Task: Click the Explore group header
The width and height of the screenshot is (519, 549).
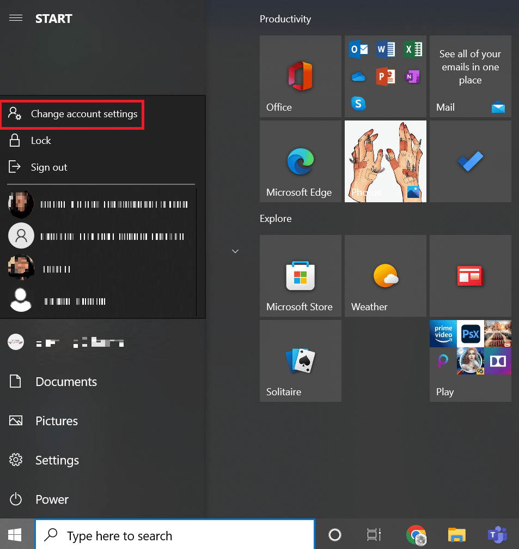Action: click(x=276, y=219)
